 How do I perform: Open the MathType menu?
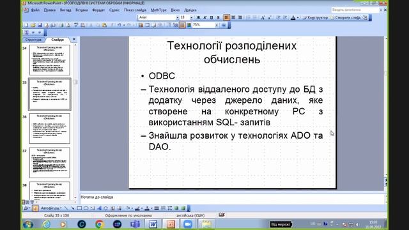(158, 10)
